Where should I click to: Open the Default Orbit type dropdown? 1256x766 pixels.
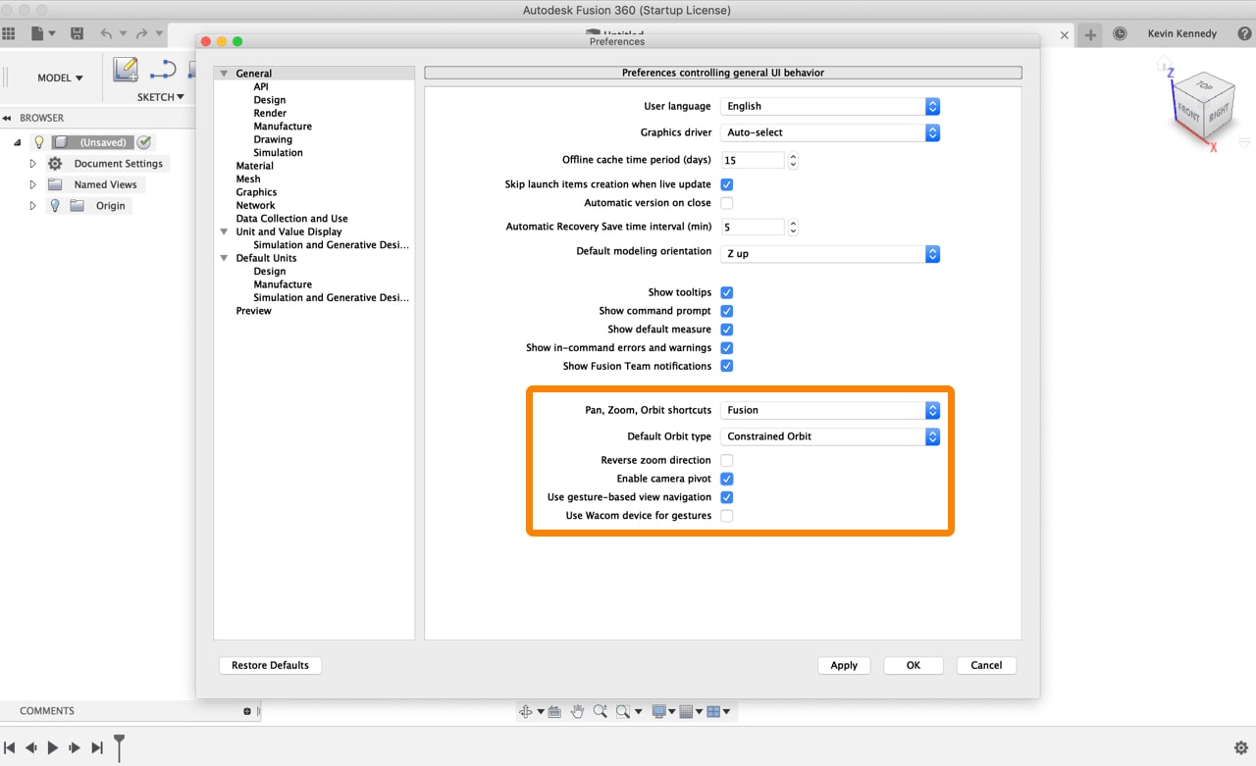pyautogui.click(x=830, y=436)
